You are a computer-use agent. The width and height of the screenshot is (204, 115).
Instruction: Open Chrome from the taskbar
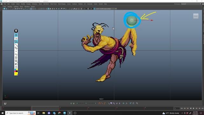(60, 113)
